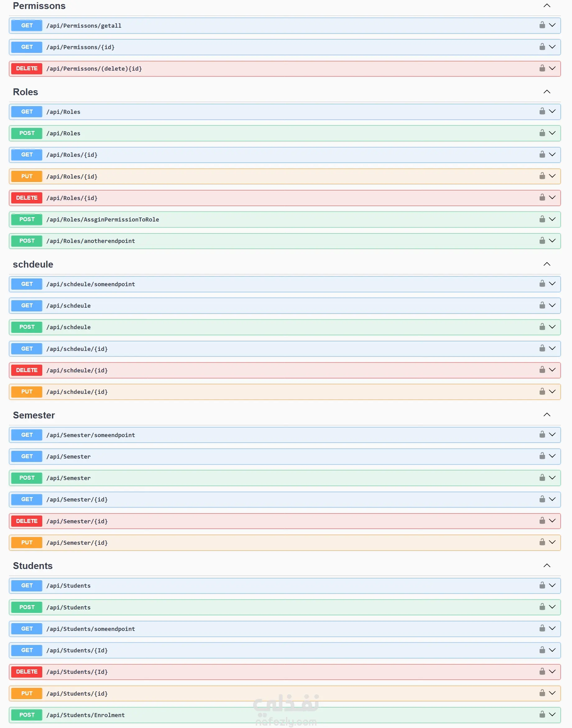Expand chevron on GET /api/schdeule/{id}
572x728 pixels.
552,348
